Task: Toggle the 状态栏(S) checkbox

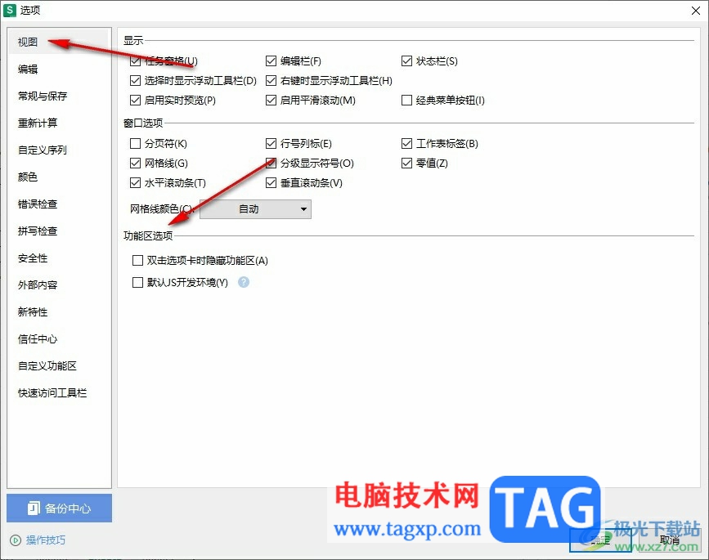Action: (406, 60)
